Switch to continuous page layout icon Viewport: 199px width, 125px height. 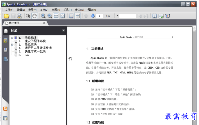(78, 16)
